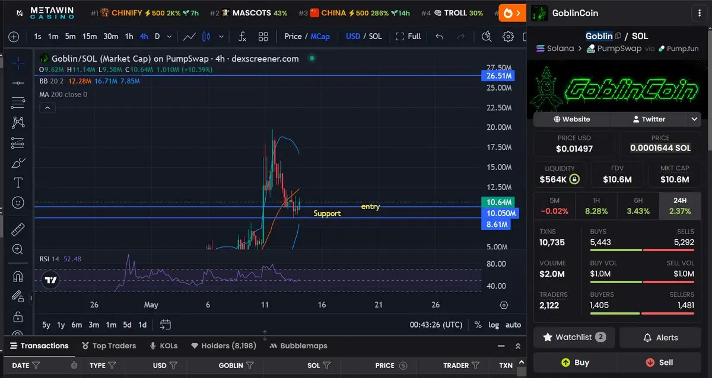Viewport: 712px width, 378px height.
Task: Select the candlestick chart type icon
Action: 206,37
